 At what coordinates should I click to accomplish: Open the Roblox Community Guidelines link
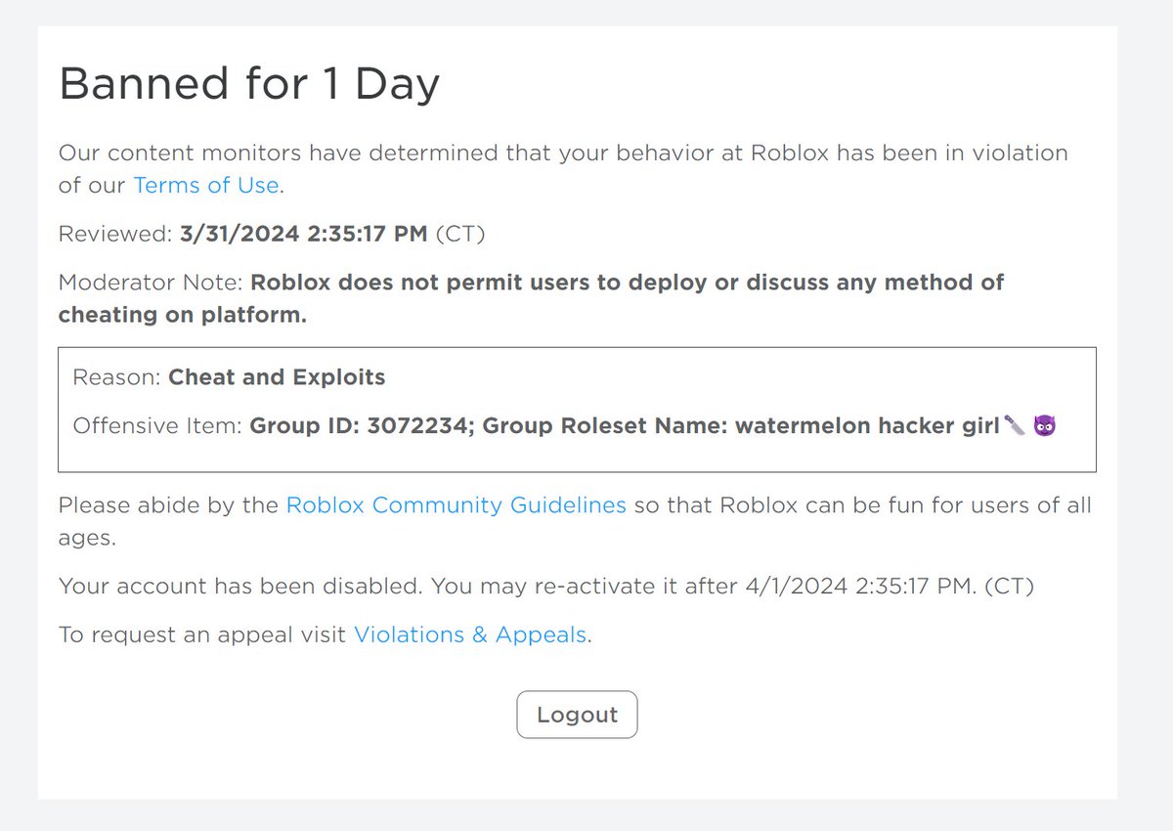[456, 505]
